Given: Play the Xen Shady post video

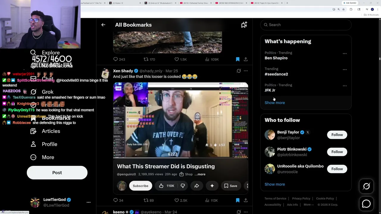Looking at the screenshot, I should (x=180, y=120).
